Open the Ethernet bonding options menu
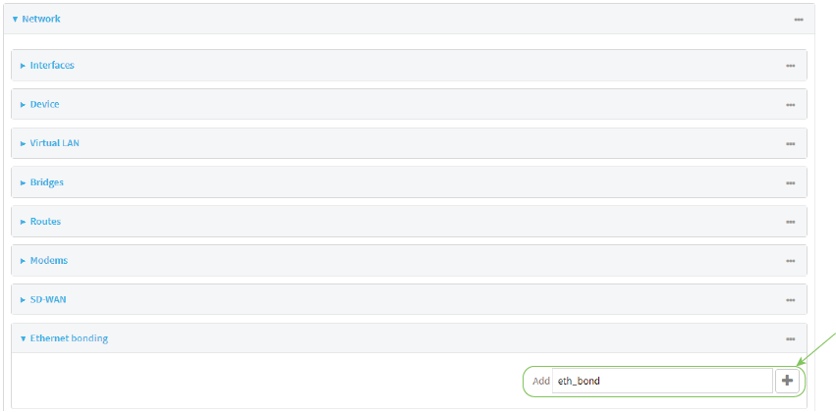The height and width of the screenshot is (412, 836). 790,339
